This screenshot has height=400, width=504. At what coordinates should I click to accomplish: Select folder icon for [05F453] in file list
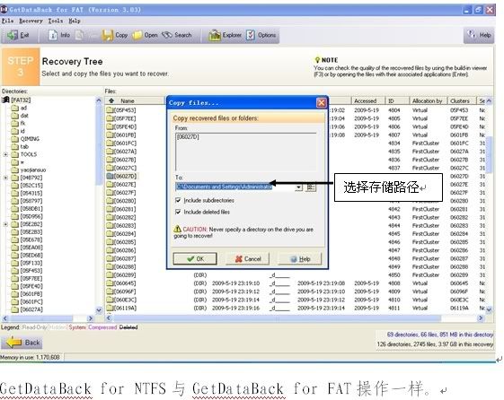click(110, 110)
